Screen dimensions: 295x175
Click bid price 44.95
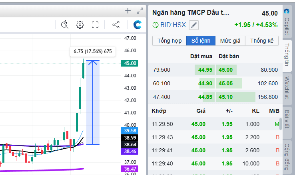pyautogui.click(x=205, y=70)
